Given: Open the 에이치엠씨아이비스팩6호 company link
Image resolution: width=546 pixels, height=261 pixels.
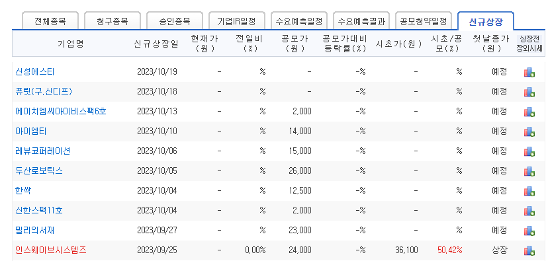Looking at the screenshot, I should [x=61, y=112].
